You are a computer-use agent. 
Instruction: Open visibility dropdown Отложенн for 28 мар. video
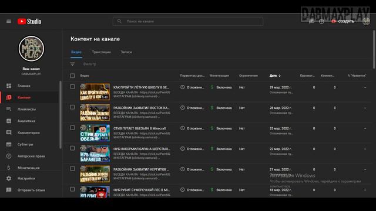click(196, 108)
